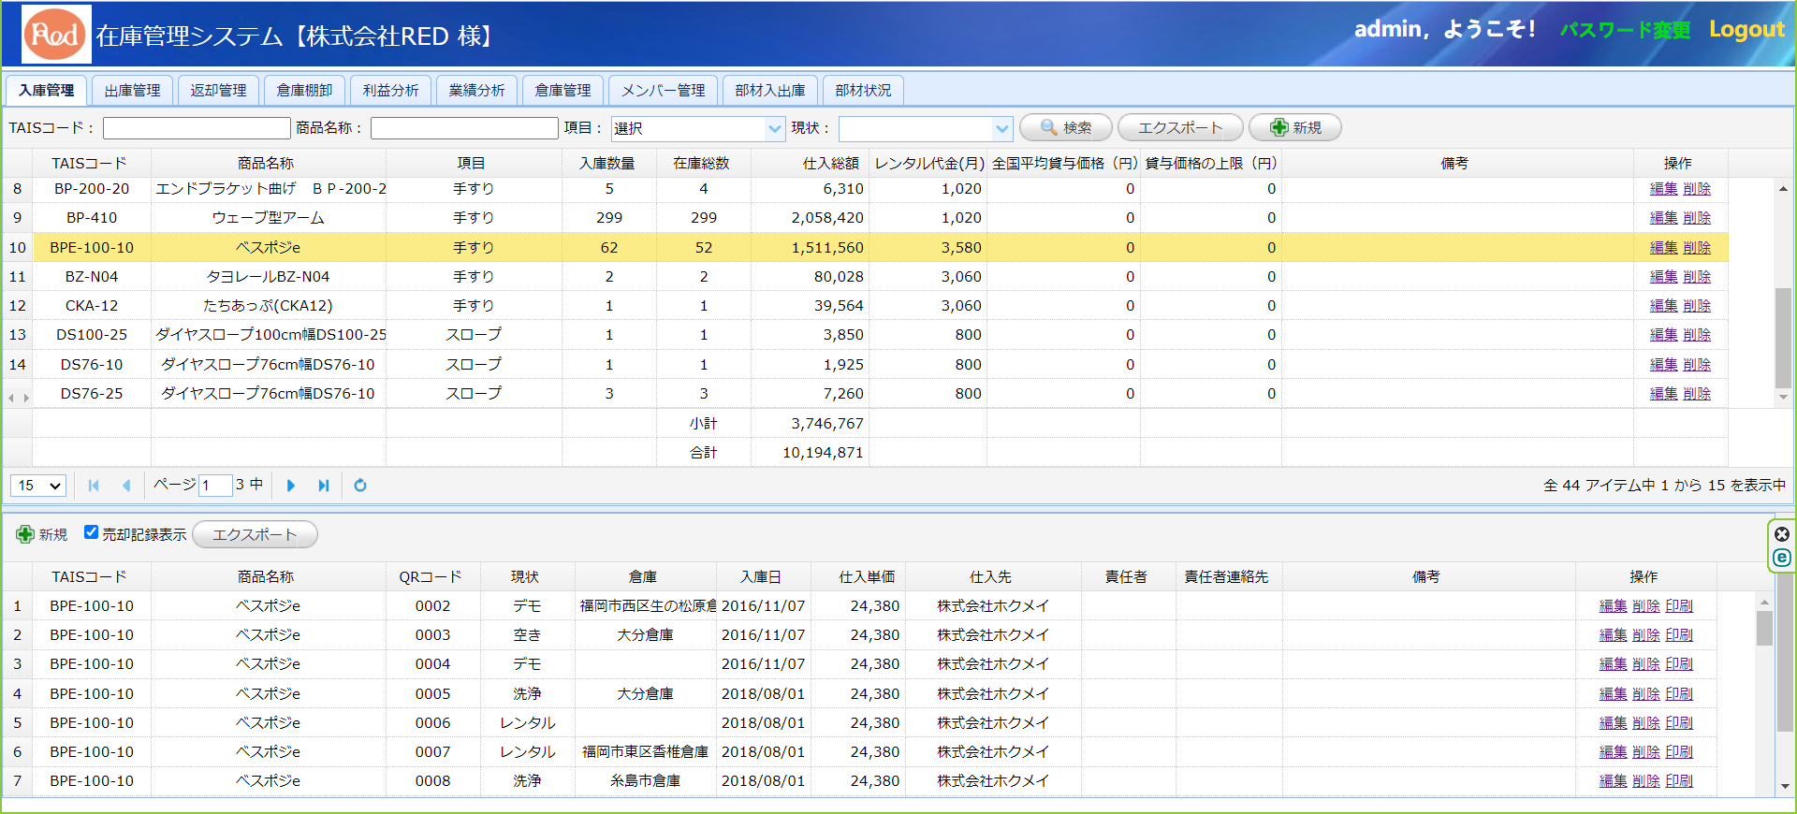Viewport: 1797px width, 814px height.
Task: Click green plus 新規 in lower panel
Action: point(42,534)
